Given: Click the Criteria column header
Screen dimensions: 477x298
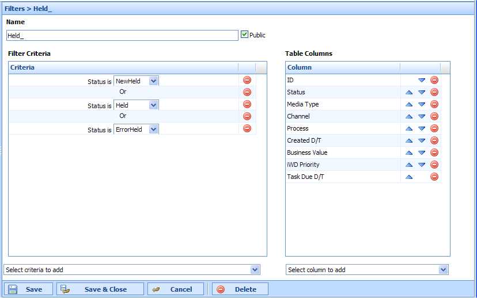Looking at the screenshot, I should (x=123, y=67).
